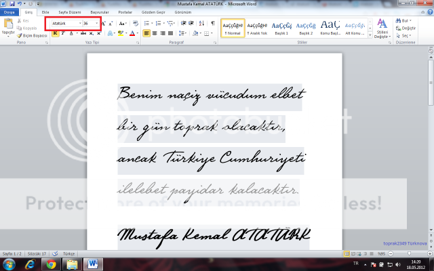Switch to print layout view in status bar
The image size is (434, 271).
tap(347, 253)
